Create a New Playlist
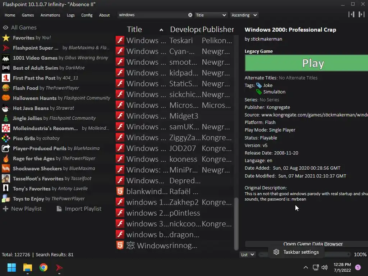 pyautogui.click(x=22, y=209)
